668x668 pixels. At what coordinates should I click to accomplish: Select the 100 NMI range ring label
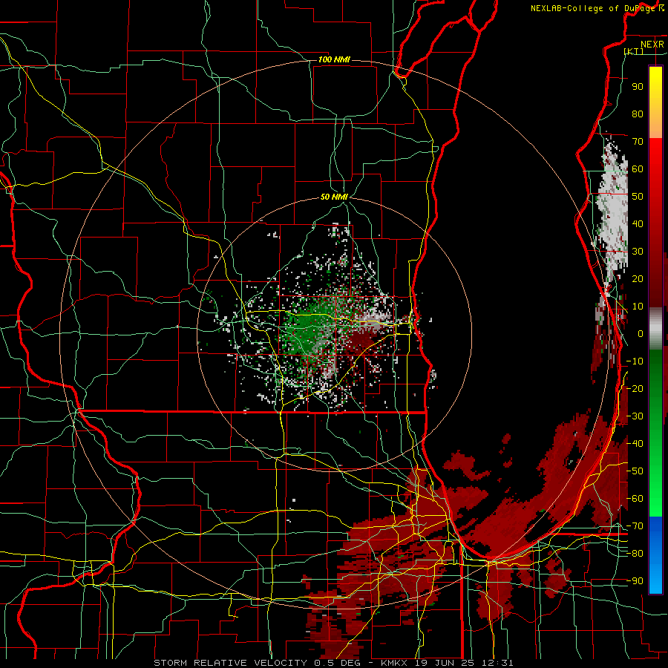[x=334, y=59]
